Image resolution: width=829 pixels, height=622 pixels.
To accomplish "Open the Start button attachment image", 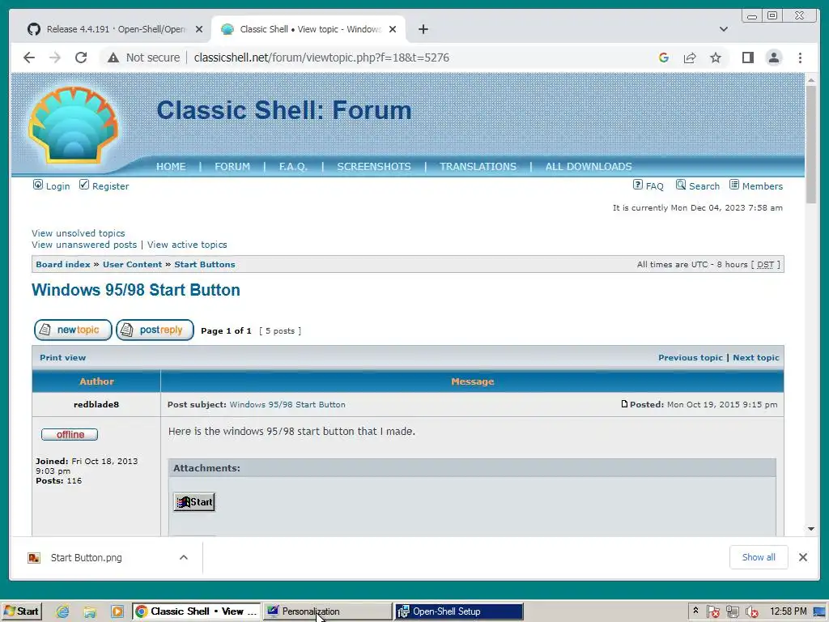I will (x=194, y=502).
